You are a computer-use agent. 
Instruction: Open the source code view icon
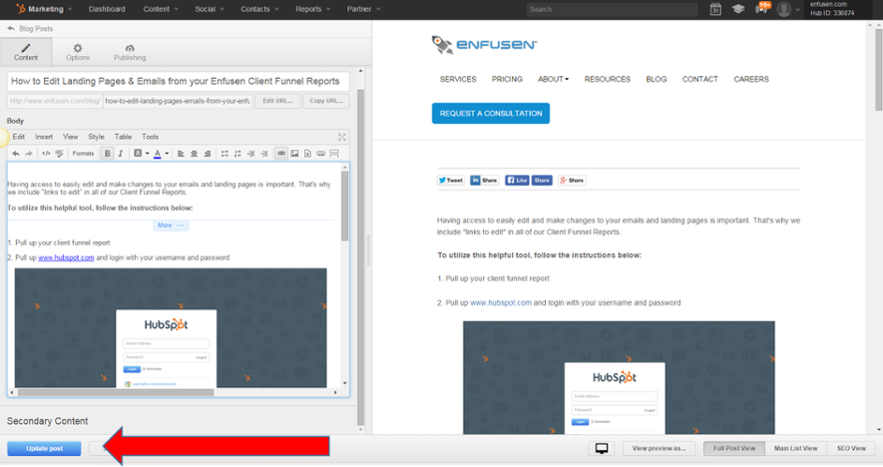pos(46,154)
